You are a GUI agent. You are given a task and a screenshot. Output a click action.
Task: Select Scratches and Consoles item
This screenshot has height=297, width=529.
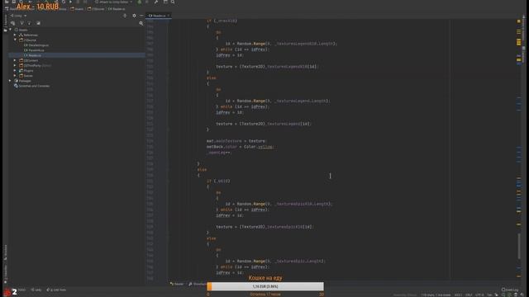31,86
